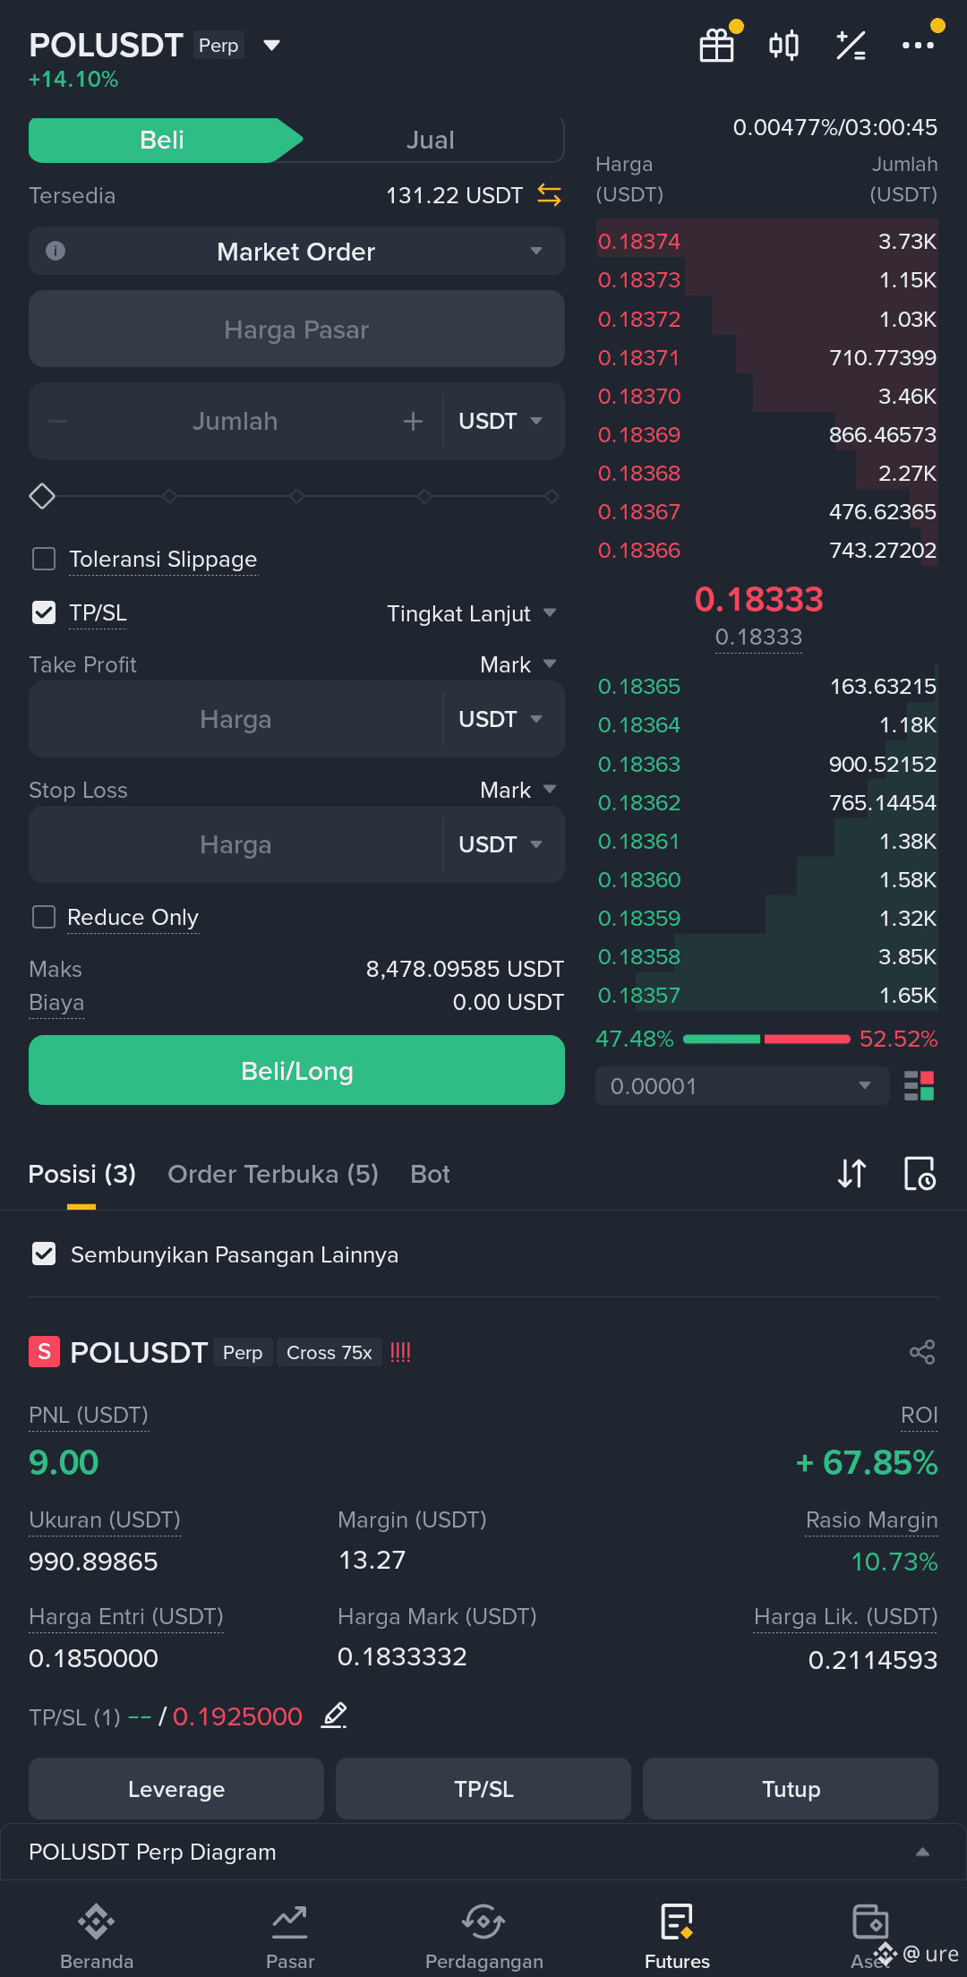Switch to the Jual tab
967x1977 pixels.
pos(431,140)
